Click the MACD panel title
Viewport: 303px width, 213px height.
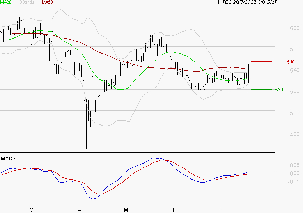(x=8, y=159)
